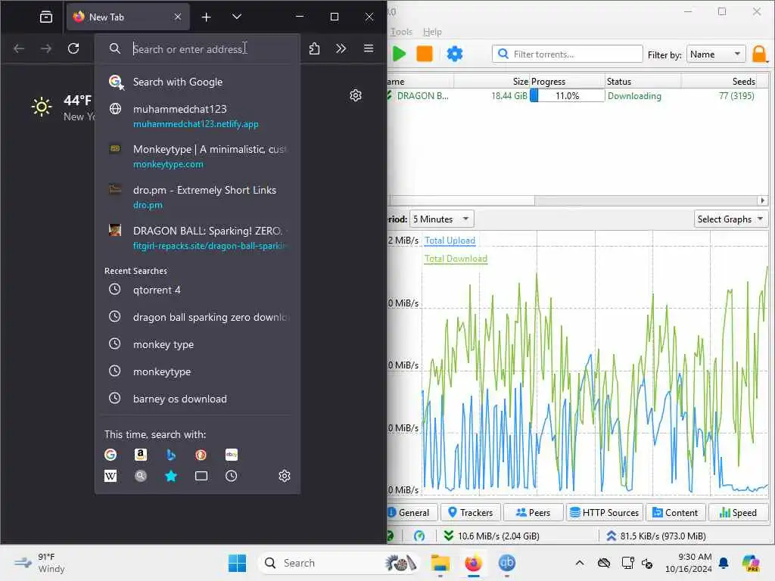Open Monkeytype suggestion
This screenshot has height=581, width=775.
tap(198, 156)
